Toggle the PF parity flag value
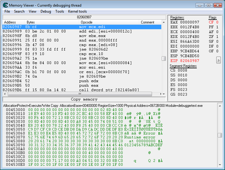 pos(217,27)
